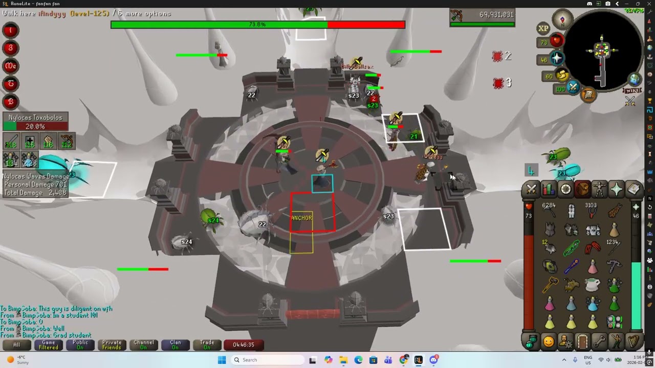
Task: Click the red 'Me' round marker icon
Action: (10, 65)
